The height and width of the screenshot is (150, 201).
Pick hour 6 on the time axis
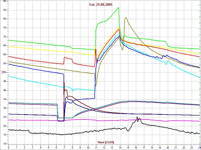tap(56, 148)
